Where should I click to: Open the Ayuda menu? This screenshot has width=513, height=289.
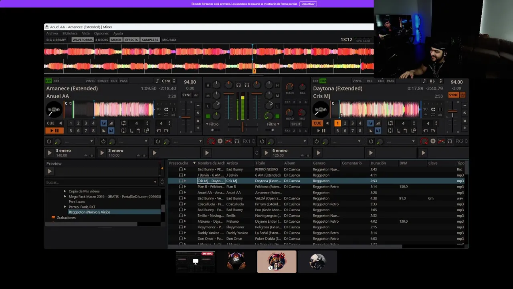pyautogui.click(x=118, y=33)
